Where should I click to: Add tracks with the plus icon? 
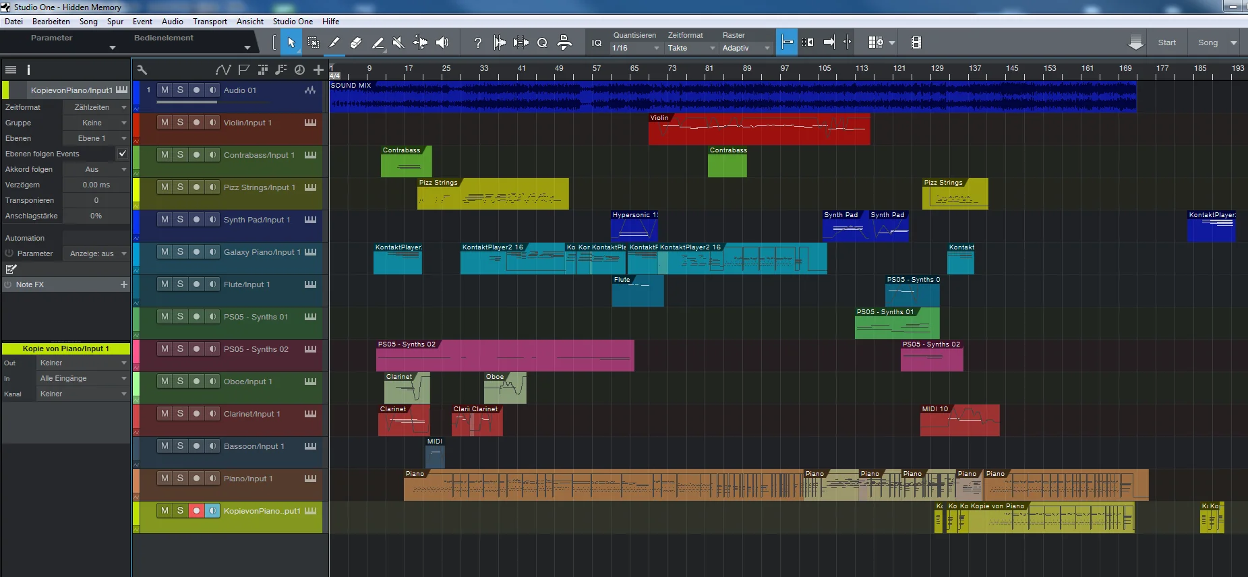click(318, 69)
